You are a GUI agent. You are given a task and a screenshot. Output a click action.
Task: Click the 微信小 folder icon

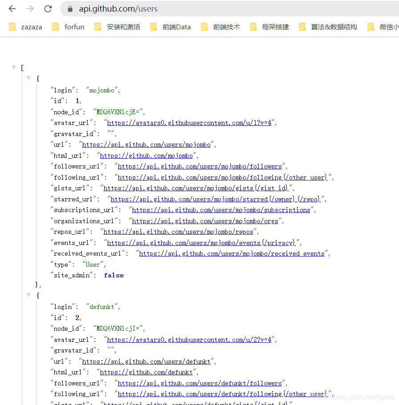pos(371,27)
